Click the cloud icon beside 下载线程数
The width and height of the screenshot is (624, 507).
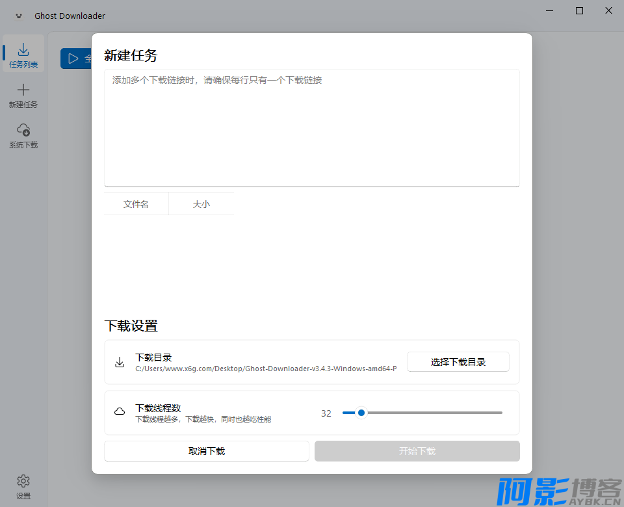pyautogui.click(x=120, y=411)
